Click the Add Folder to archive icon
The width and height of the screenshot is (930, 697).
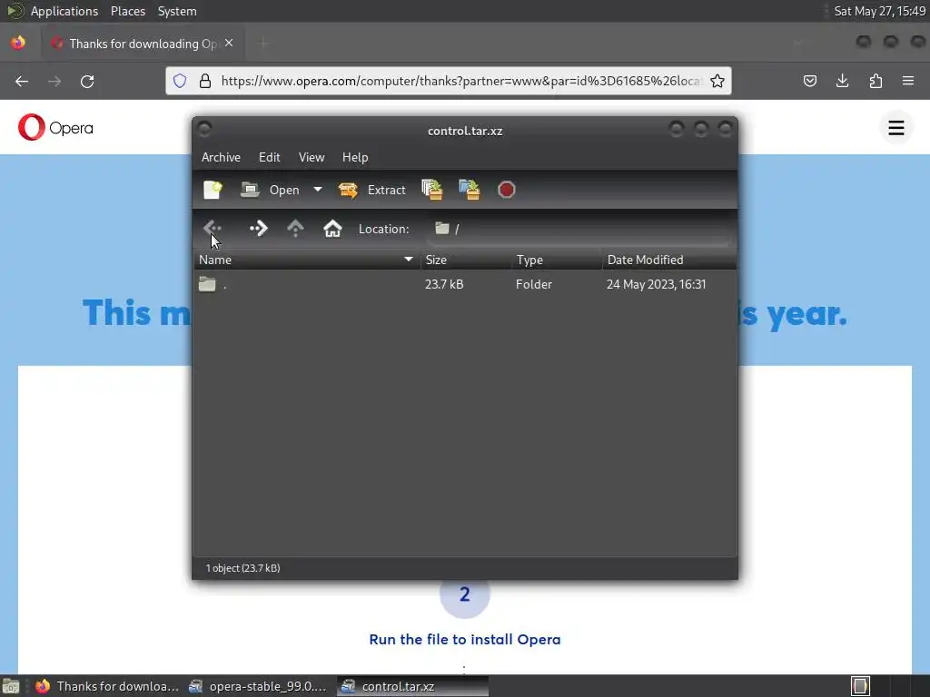470,190
